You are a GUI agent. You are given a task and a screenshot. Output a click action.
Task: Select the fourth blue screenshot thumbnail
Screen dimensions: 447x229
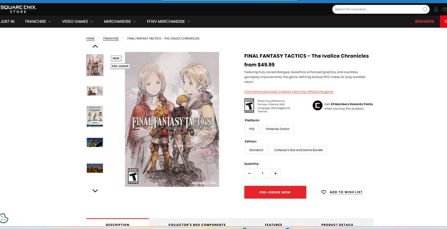[95, 142]
